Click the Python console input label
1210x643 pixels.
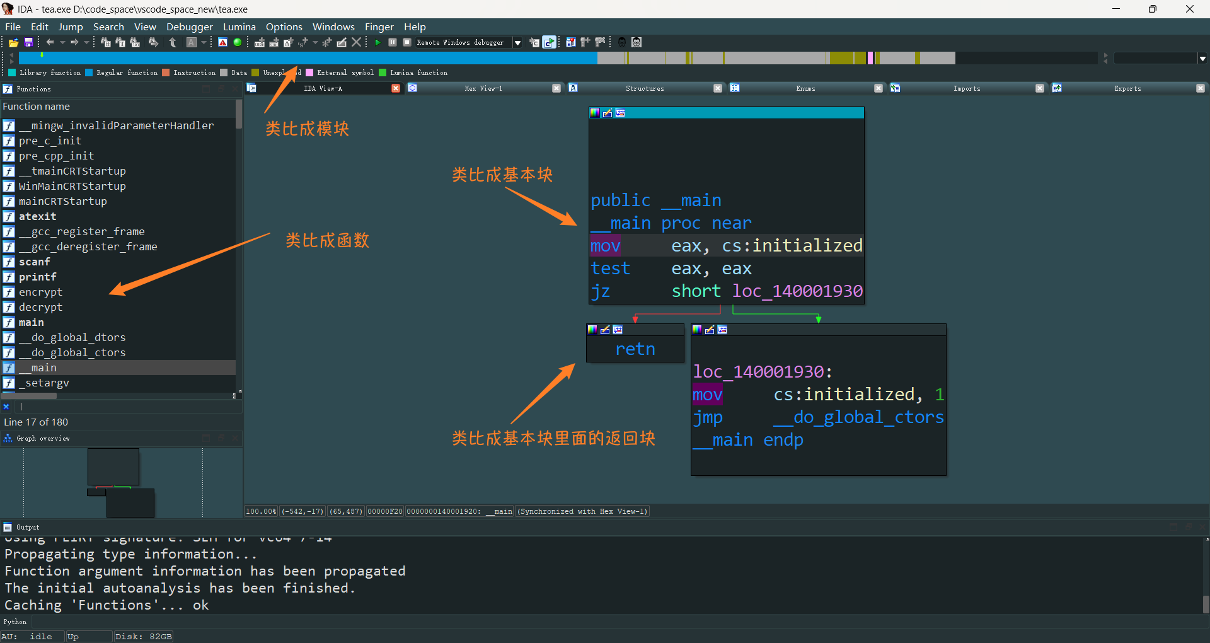15,622
